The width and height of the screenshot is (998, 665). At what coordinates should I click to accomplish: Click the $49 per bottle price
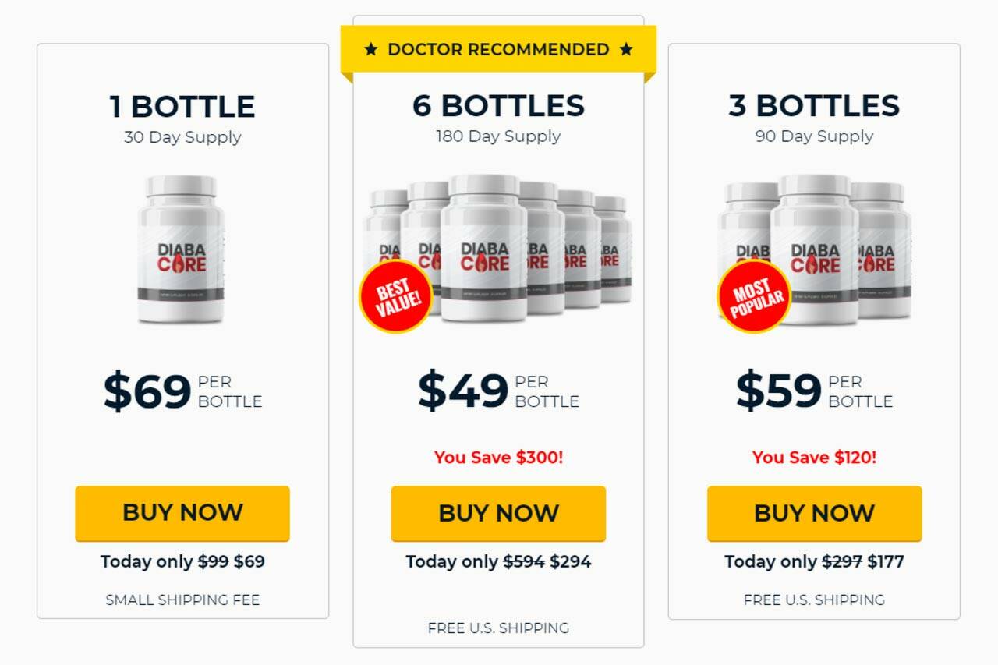coord(498,391)
